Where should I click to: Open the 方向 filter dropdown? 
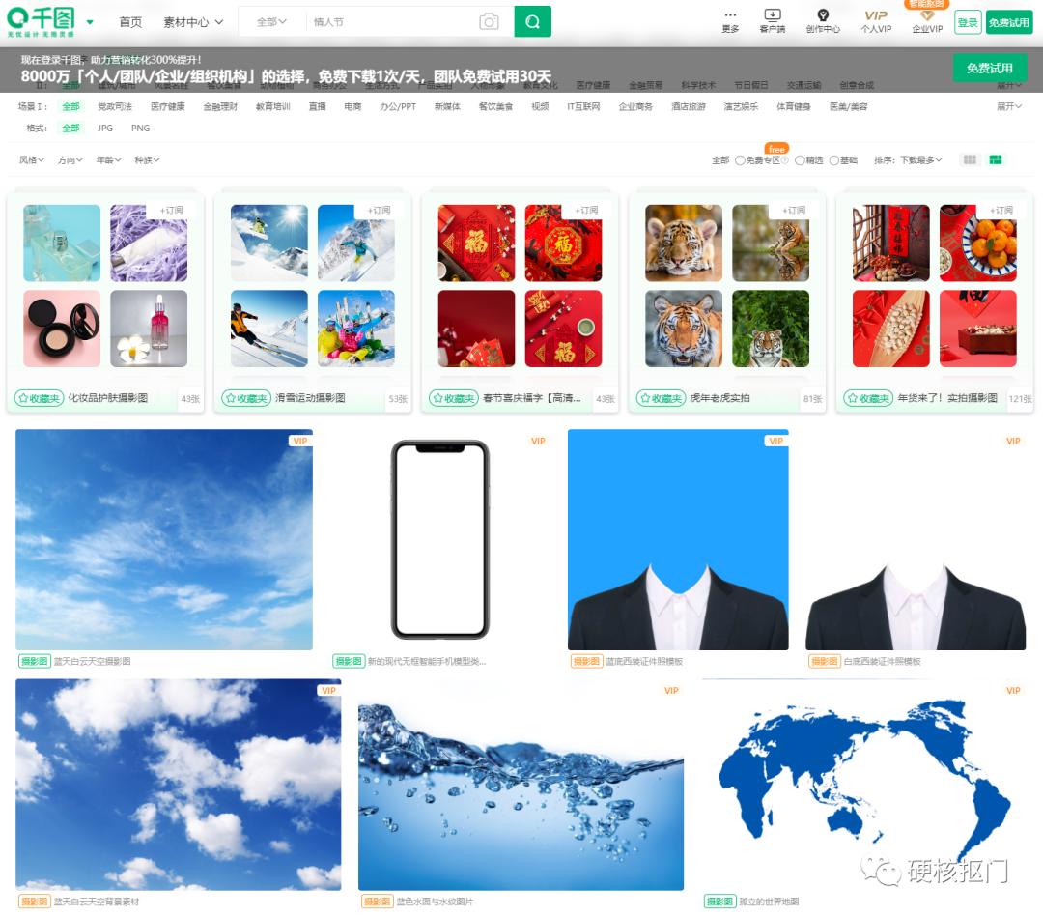coord(70,159)
